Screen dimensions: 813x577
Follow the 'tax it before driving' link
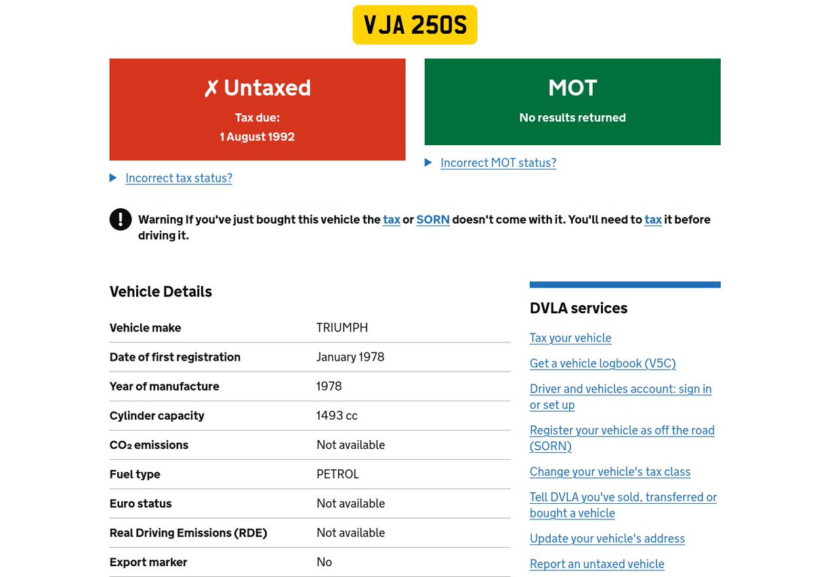pyautogui.click(x=653, y=219)
